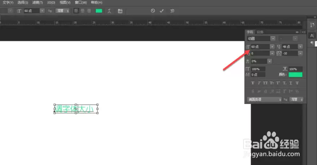Right align text in options bar
The image size is (317, 165).
89,11
